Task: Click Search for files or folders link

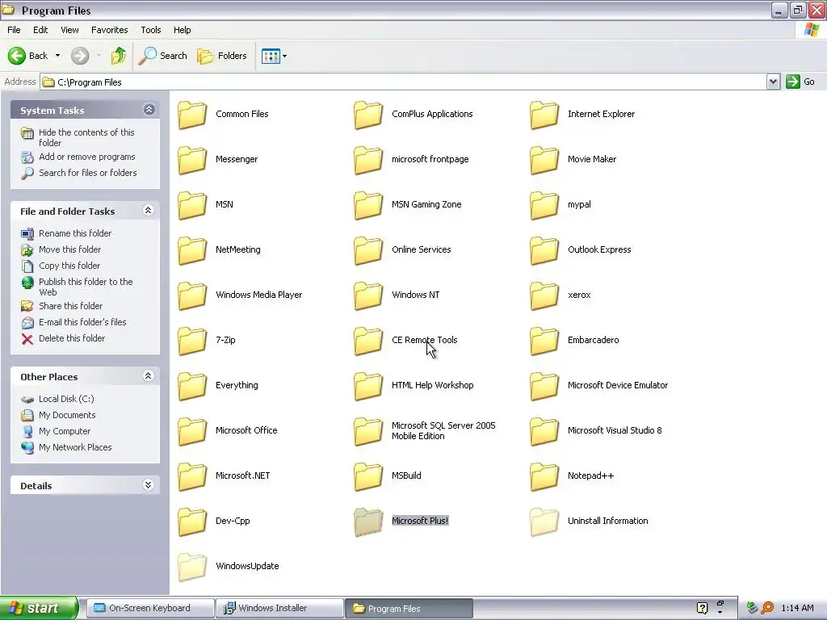Action: [x=87, y=173]
